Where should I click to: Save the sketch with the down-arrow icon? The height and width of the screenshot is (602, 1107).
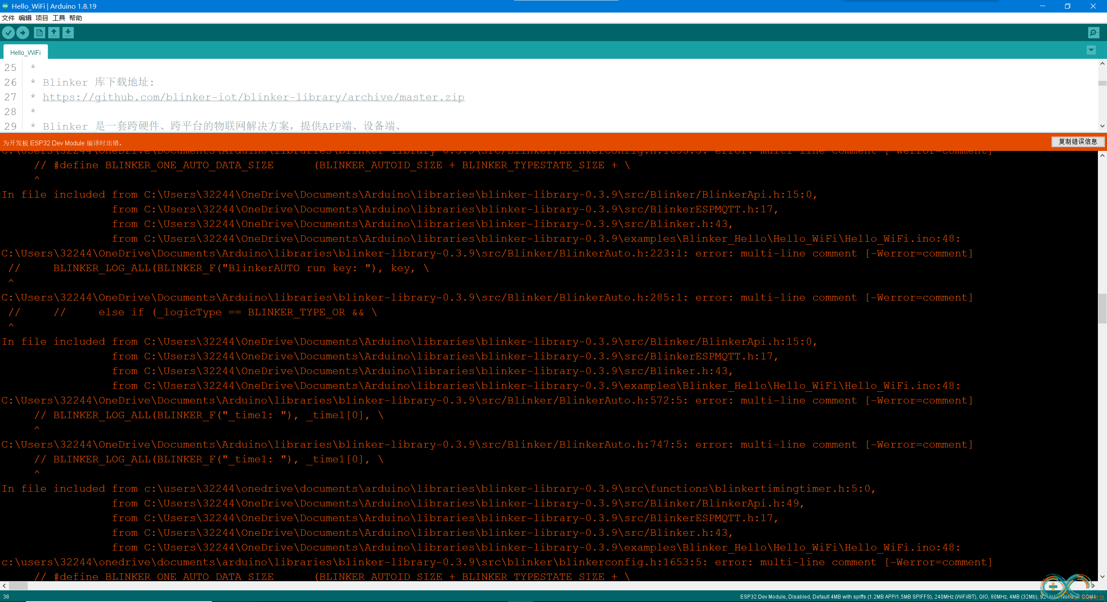click(68, 33)
